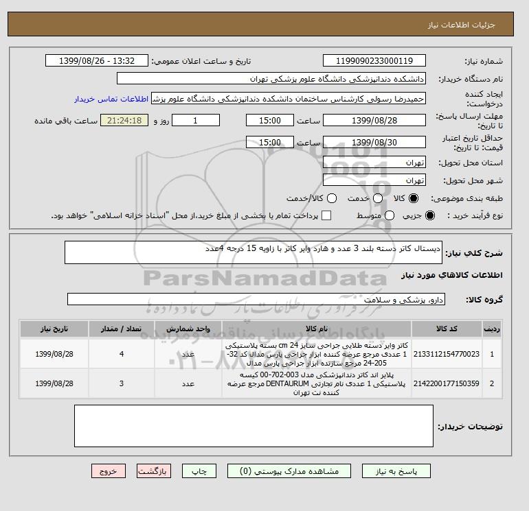Click the تاریخ نیاز column header
Screen dimensions: 529x511
point(54,329)
